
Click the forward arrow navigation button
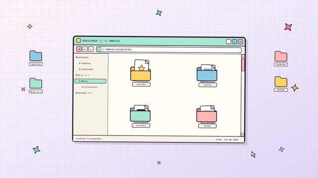tap(85, 49)
